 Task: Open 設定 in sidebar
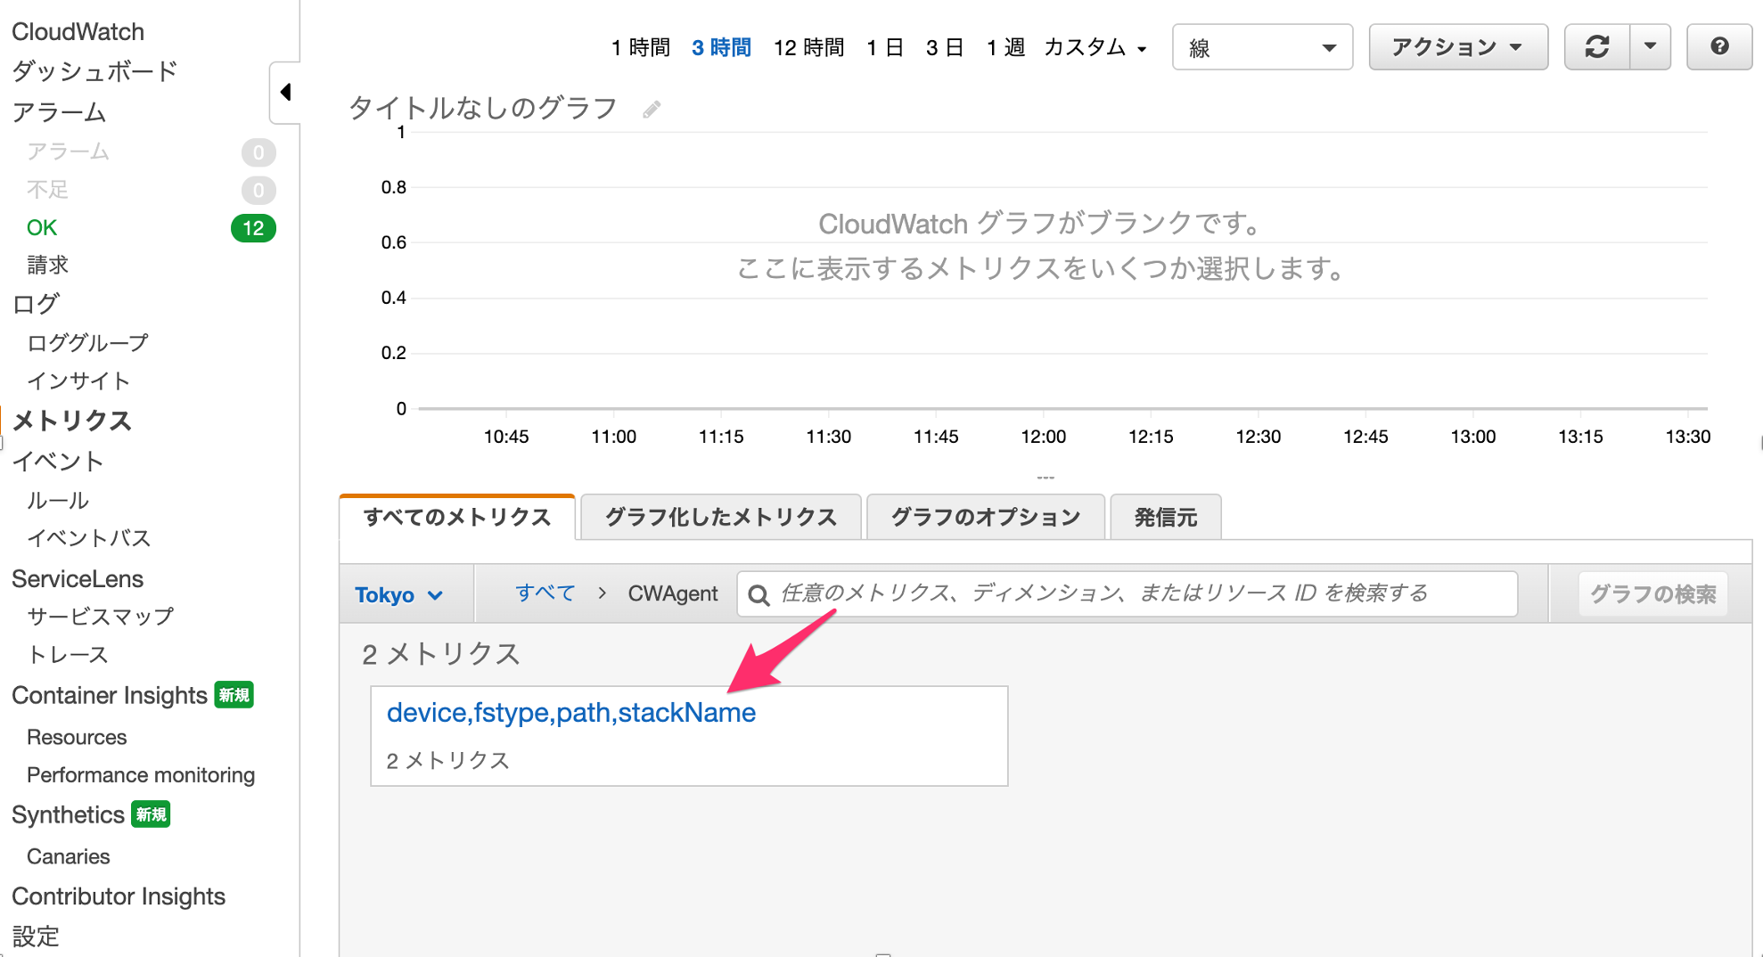[x=36, y=937]
